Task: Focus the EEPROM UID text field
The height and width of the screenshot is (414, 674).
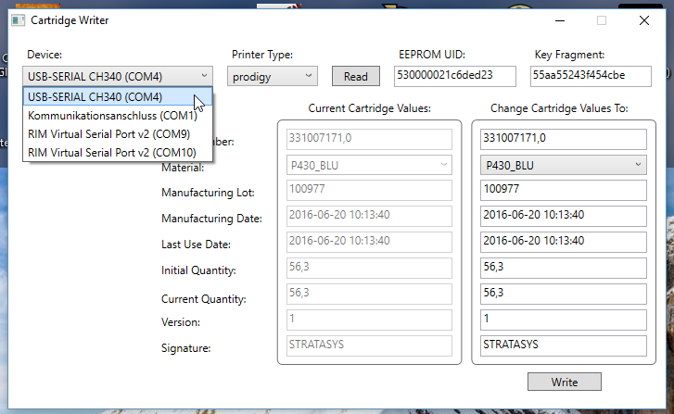Action: 455,76
